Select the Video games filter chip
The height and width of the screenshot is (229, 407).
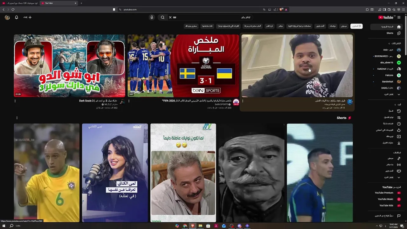click(320, 26)
